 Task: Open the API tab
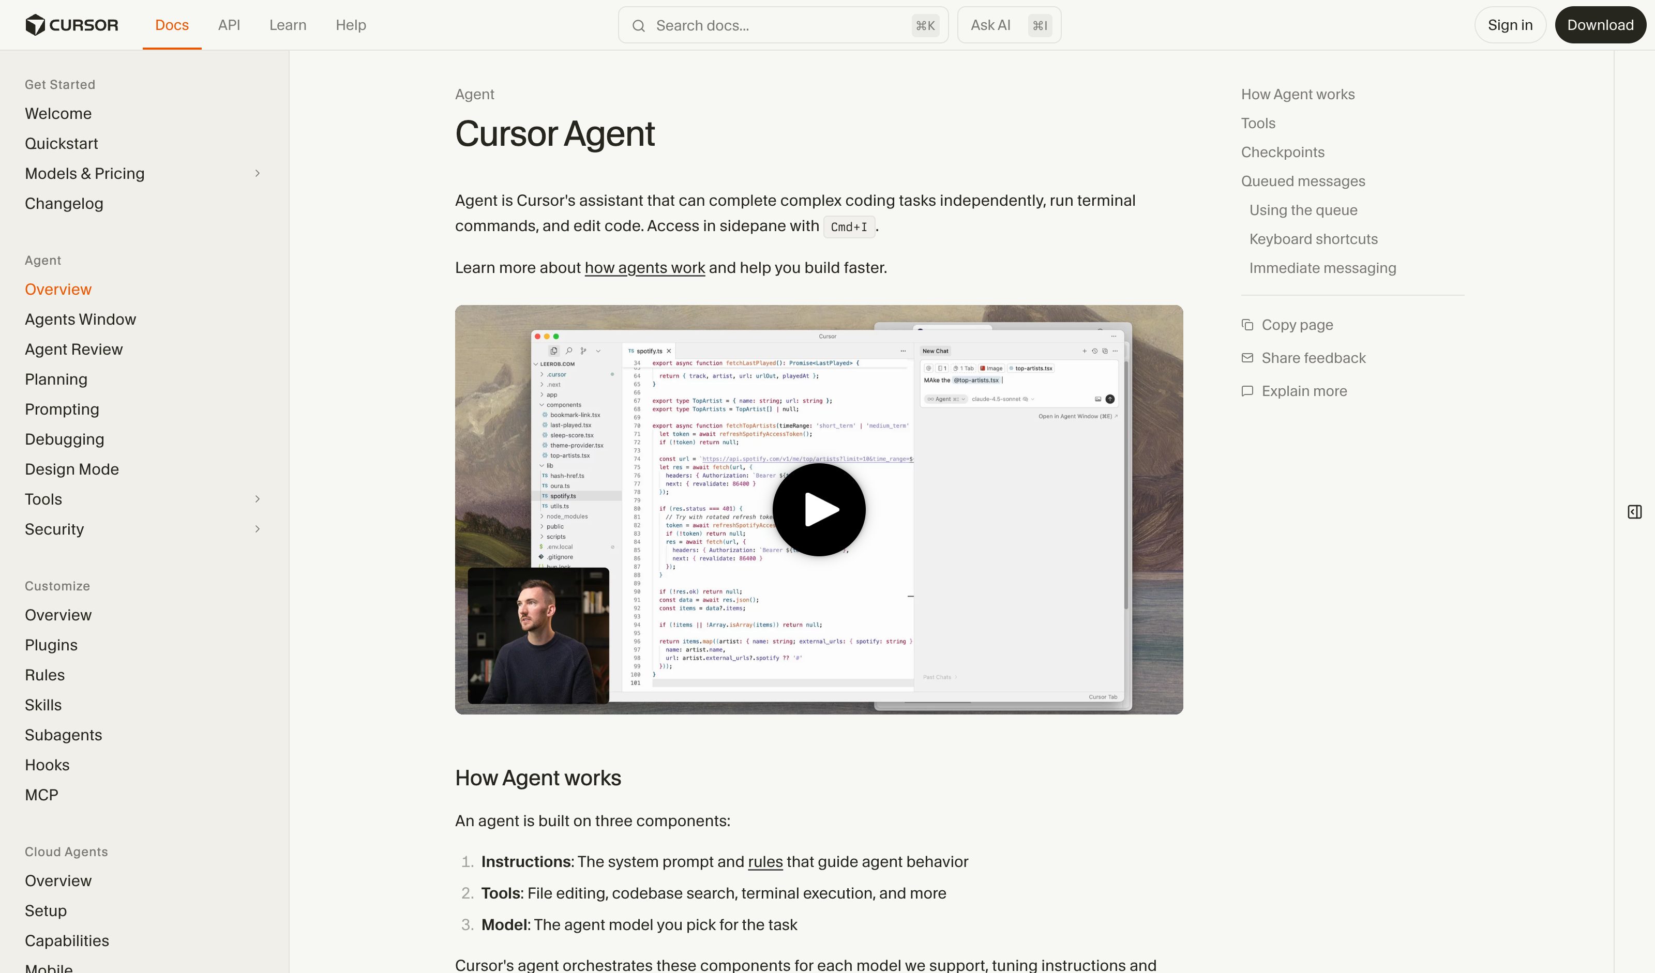(x=229, y=25)
